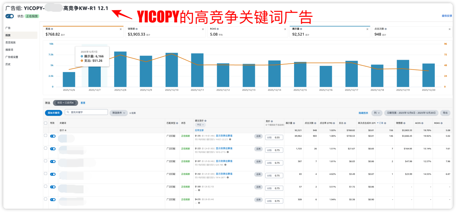Image resolution: width=456 pixels, height=212 pixels.
Task: Open 广告组设置 in the left sidebar
Action: (x=12, y=57)
